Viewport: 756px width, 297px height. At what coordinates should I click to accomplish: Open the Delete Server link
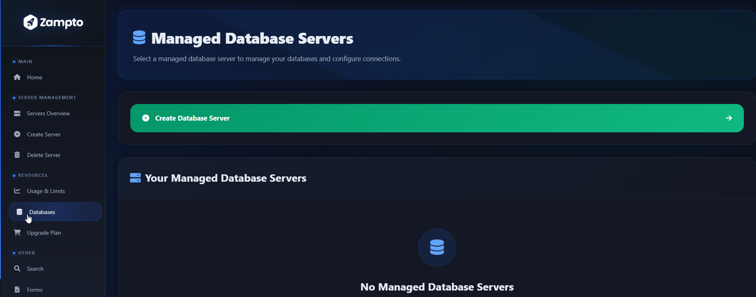(44, 155)
